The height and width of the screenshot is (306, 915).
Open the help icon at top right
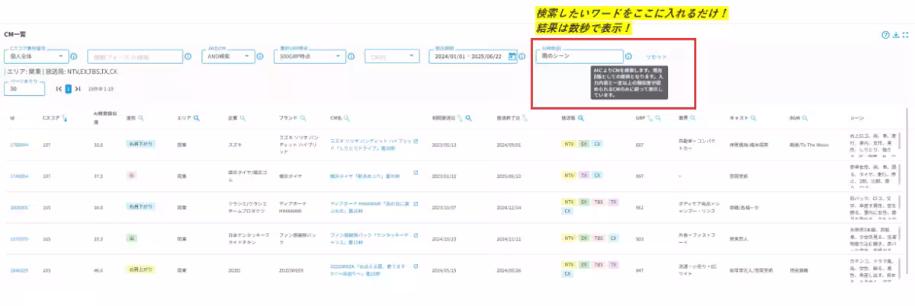(885, 35)
